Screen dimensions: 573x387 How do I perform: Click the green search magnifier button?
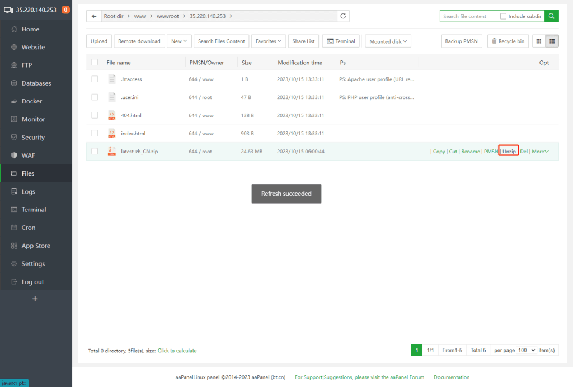(552, 16)
